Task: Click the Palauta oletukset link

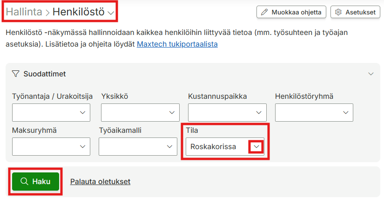Action: (101, 182)
